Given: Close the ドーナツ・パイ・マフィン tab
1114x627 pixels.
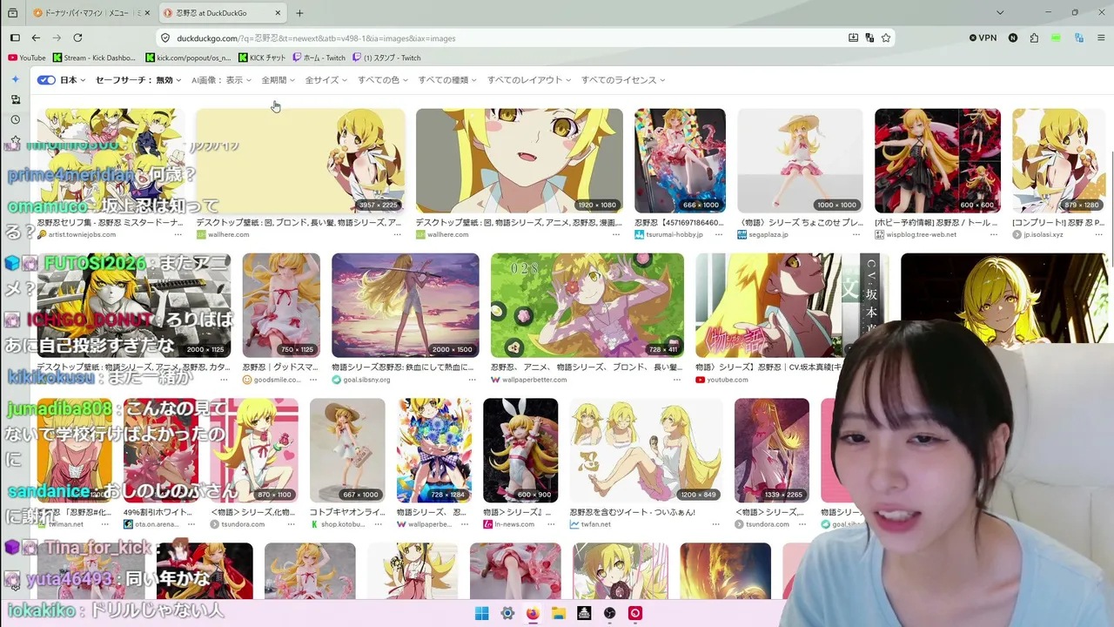Looking at the screenshot, I should coord(147,13).
